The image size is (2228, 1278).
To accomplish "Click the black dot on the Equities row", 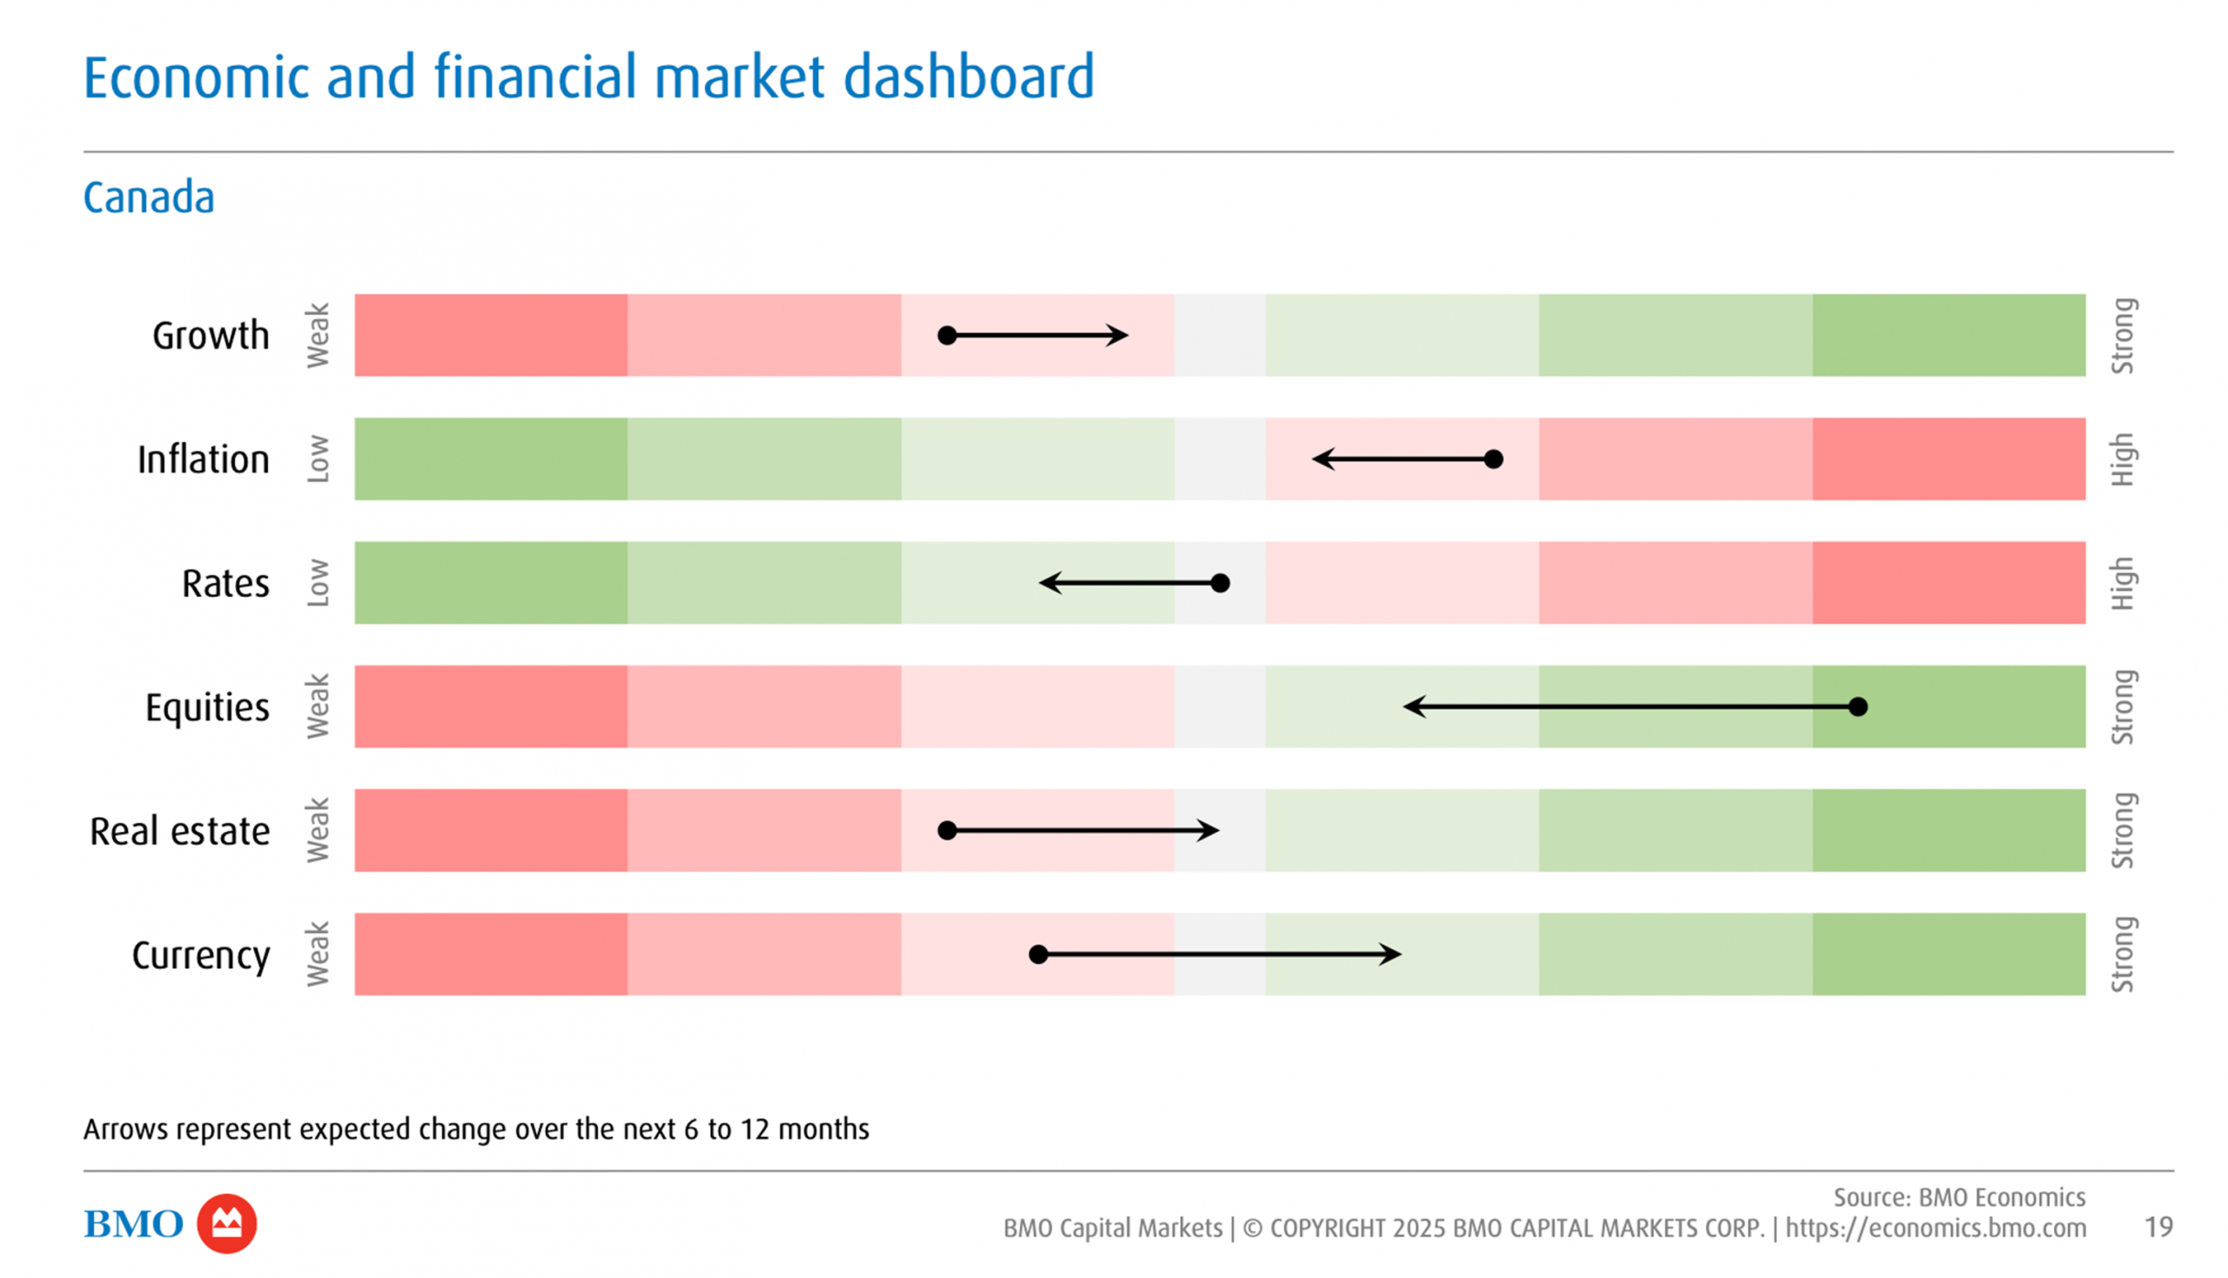I will (1857, 706).
